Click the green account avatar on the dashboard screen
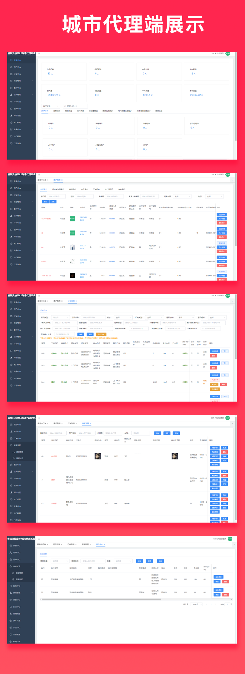Screen dimensions: 245x674 click(228, 53)
